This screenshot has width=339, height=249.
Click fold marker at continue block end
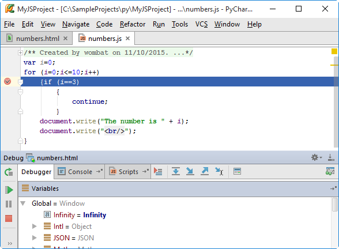20,111
